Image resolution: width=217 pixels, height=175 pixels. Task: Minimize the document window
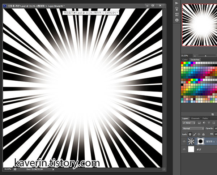tap(148, 6)
